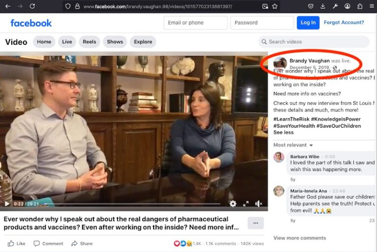Click the picture-in-picture icon in address bar

click(x=265, y=6)
